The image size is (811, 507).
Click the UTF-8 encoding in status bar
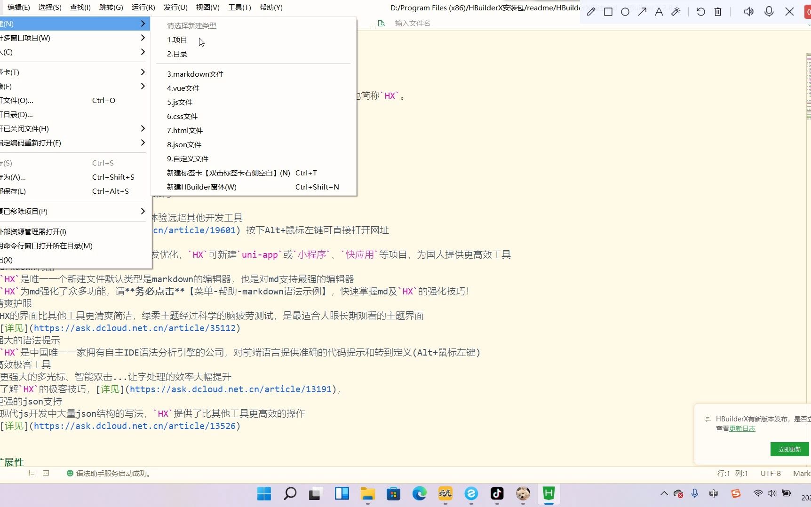click(x=771, y=473)
